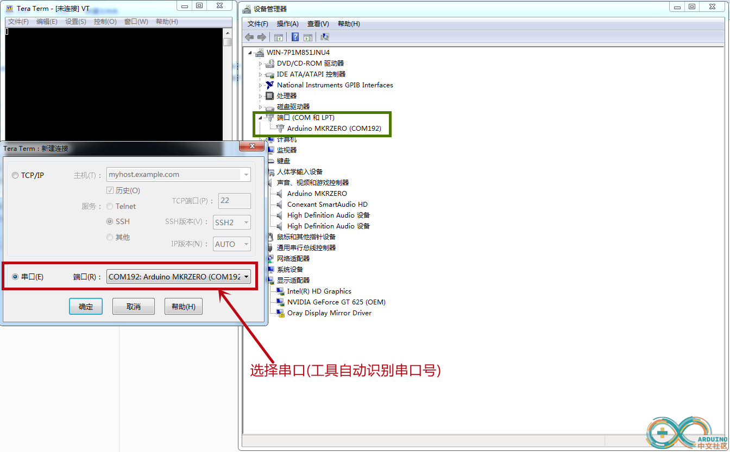Click the 处理器 chip icon
The image size is (730, 452).
270,96
